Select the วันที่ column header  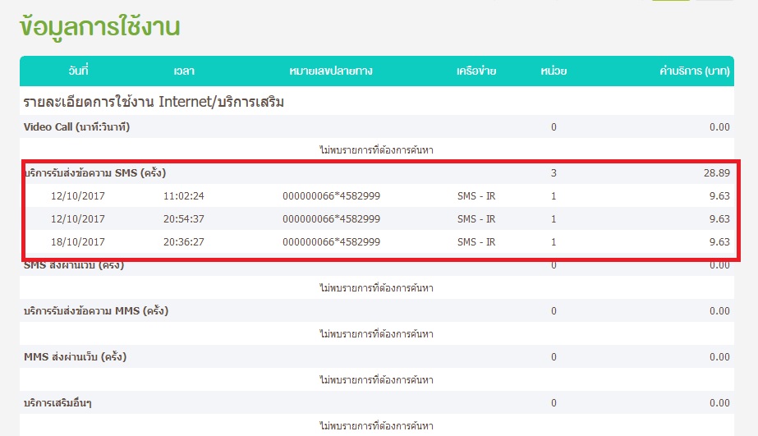tap(78, 71)
